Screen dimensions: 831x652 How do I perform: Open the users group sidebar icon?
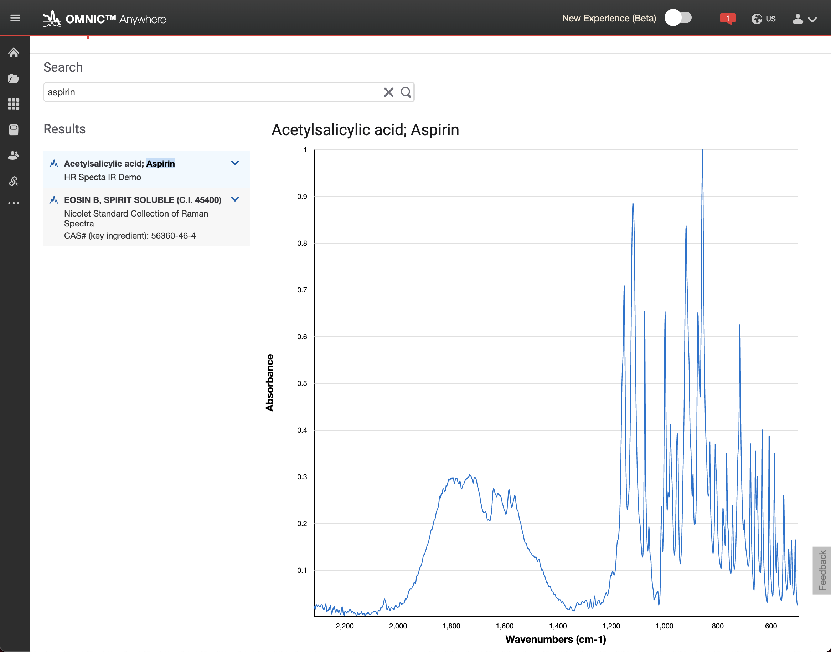point(14,156)
